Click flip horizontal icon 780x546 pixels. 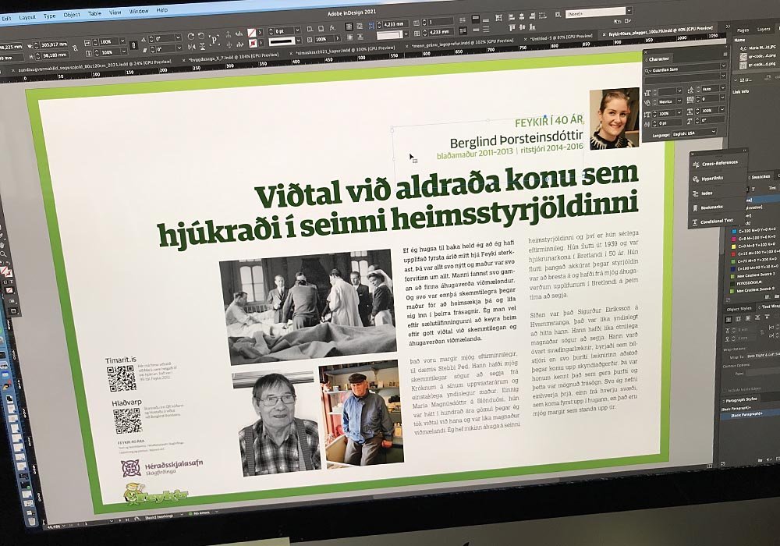pos(192,48)
